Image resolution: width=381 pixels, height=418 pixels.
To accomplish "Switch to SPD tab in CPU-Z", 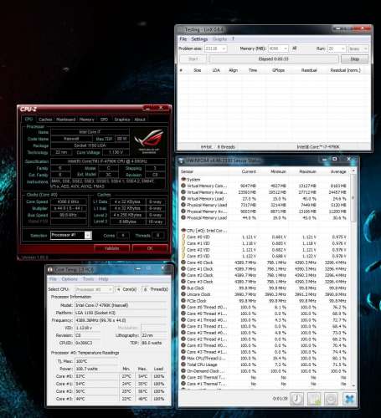I will pyautogui.click(x=104, y=120).
